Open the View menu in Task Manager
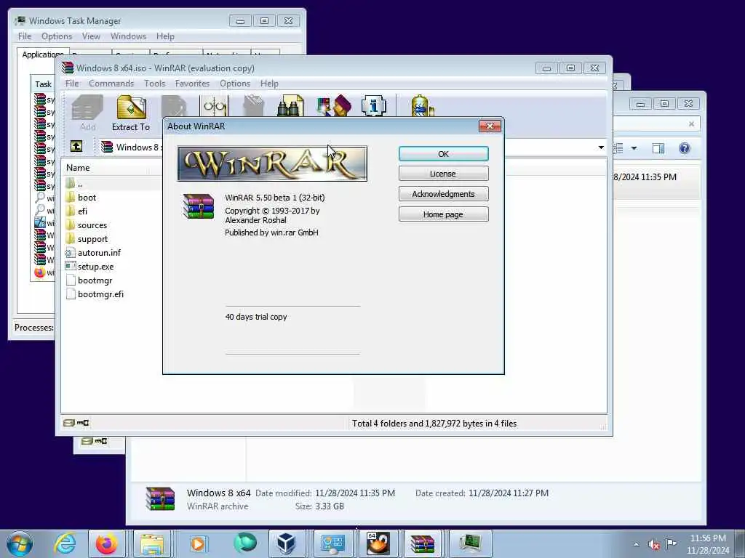This screenshot has height=558, width=745. (91, 36)
